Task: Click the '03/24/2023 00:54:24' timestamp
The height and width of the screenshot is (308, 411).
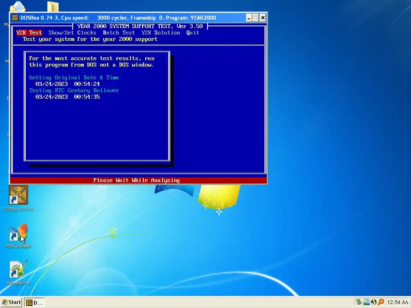Action: (x=67, y=84)
